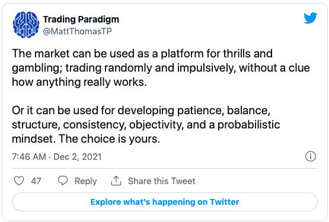
Task: Open the 7:46 AM time link
Action: (29, 157)
